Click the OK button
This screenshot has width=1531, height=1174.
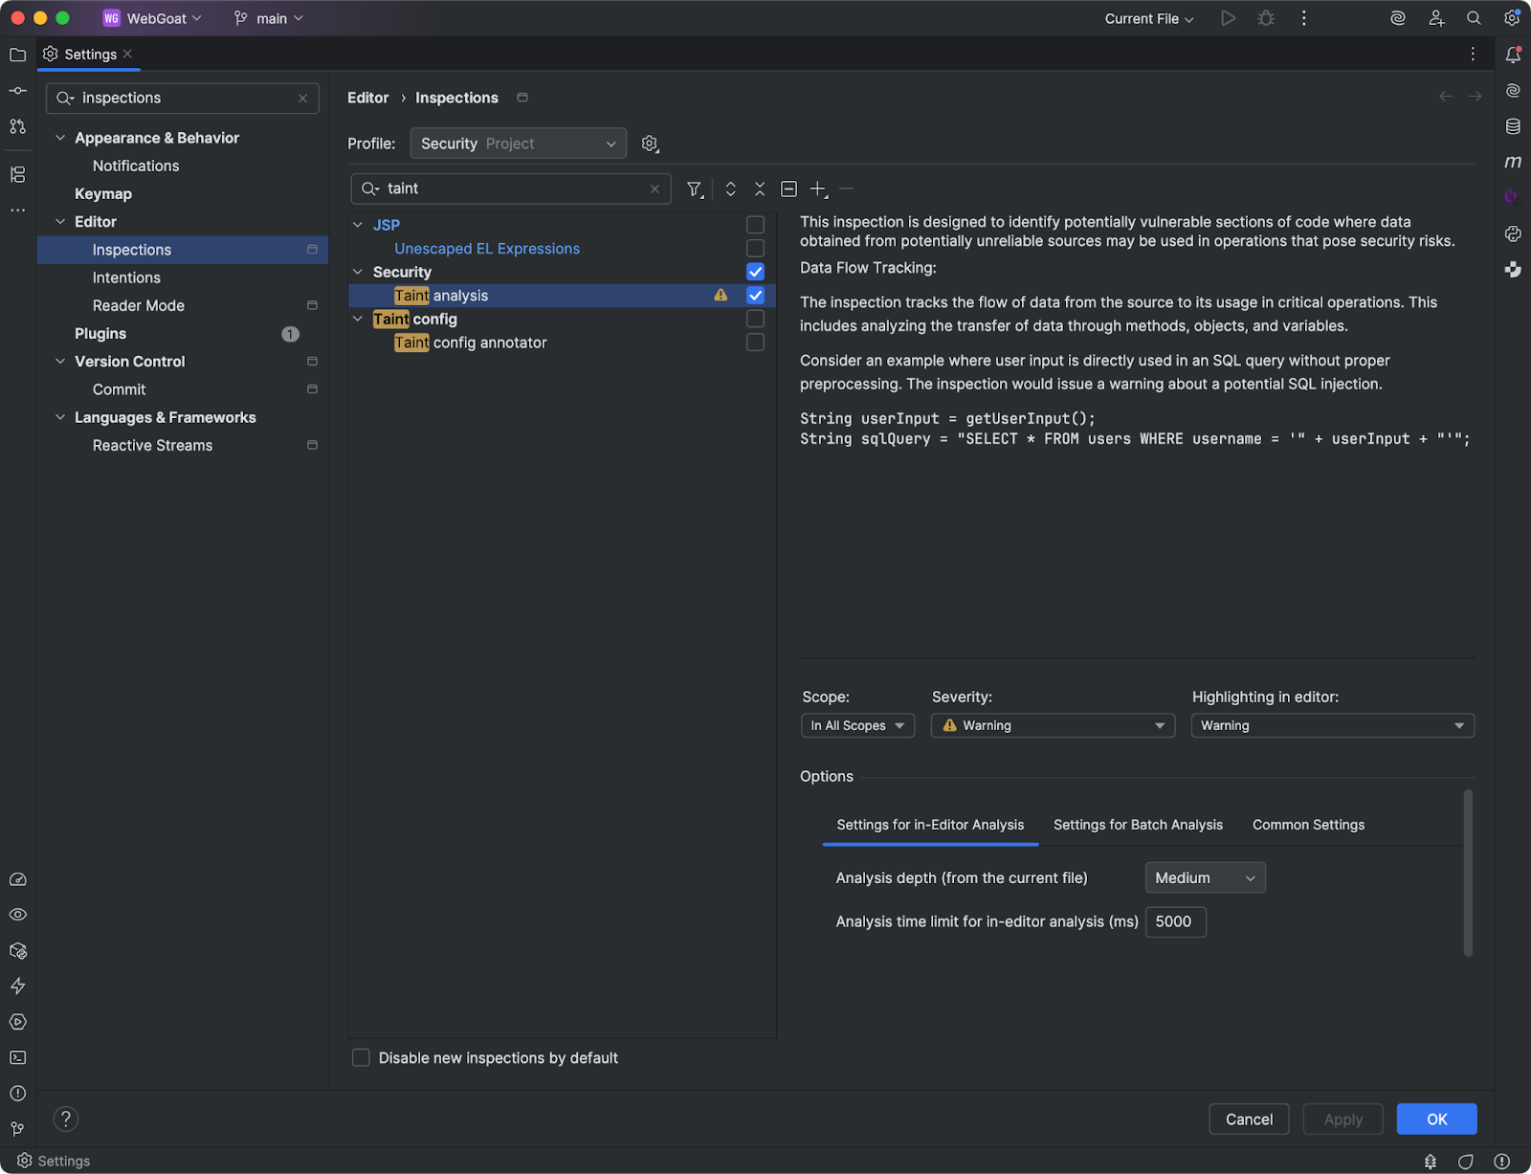1436,1119
